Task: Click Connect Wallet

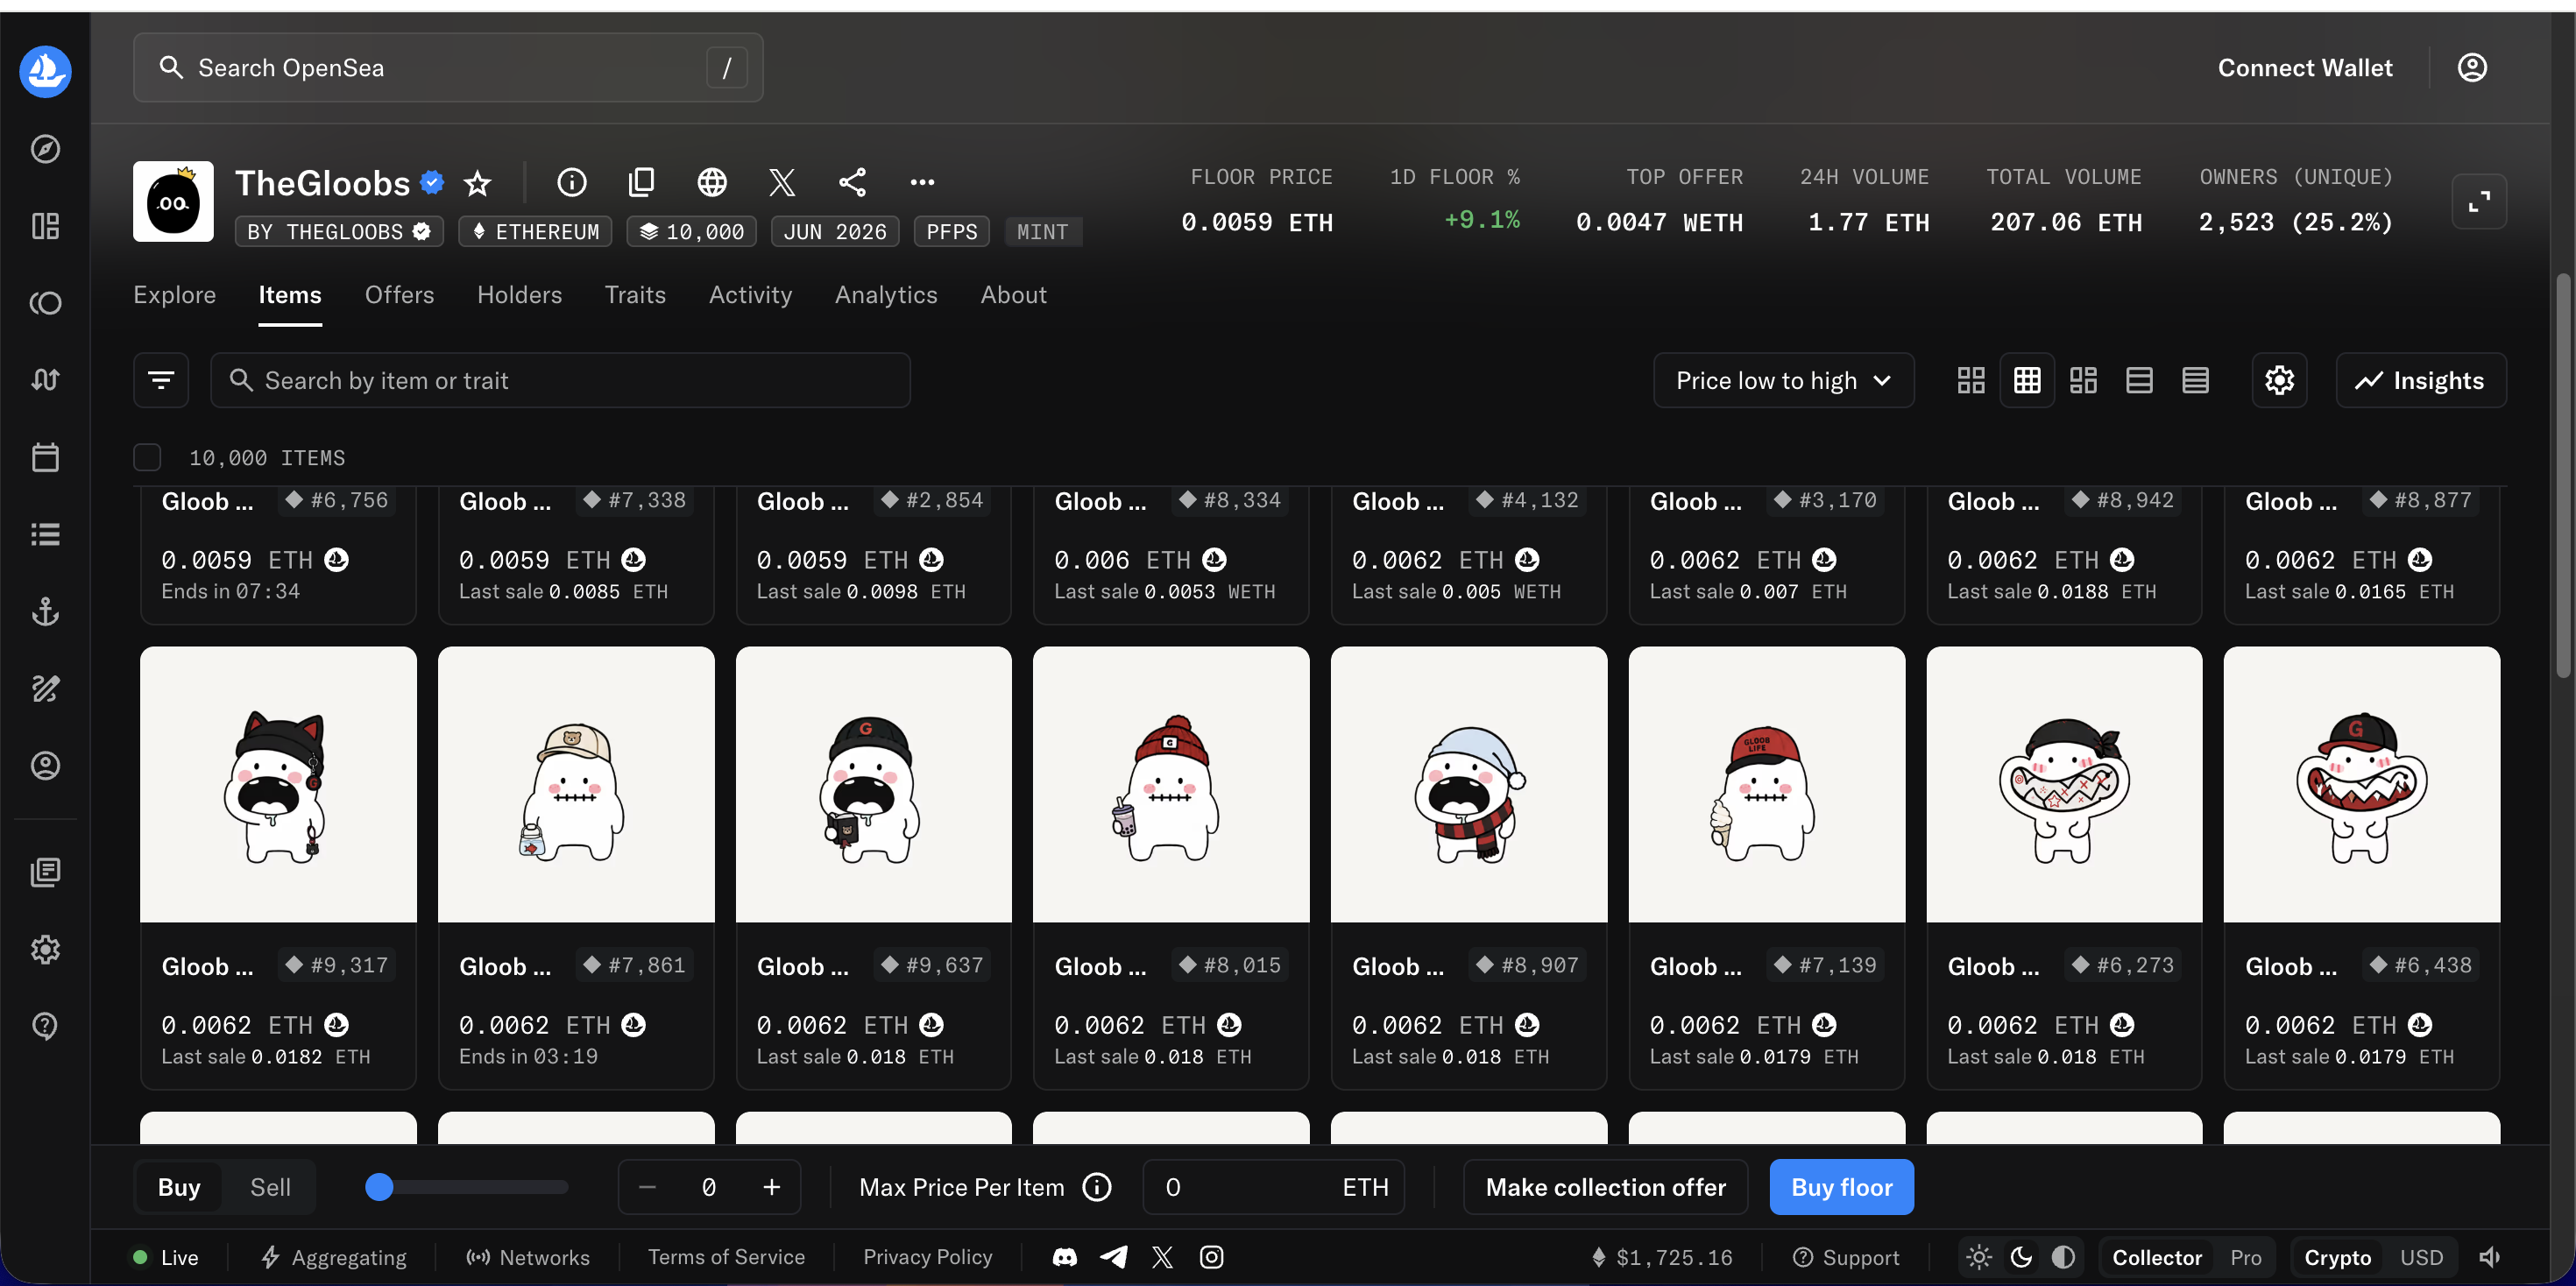Action: (2305, 67)
